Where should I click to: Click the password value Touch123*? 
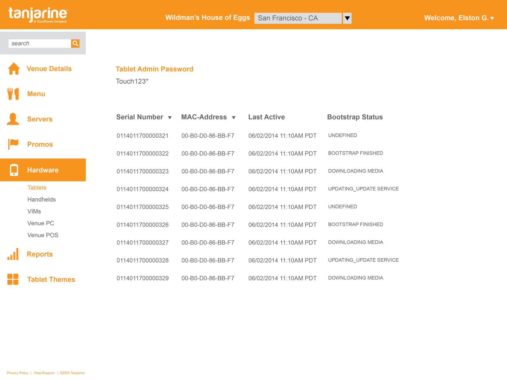(x=132, y=81)
